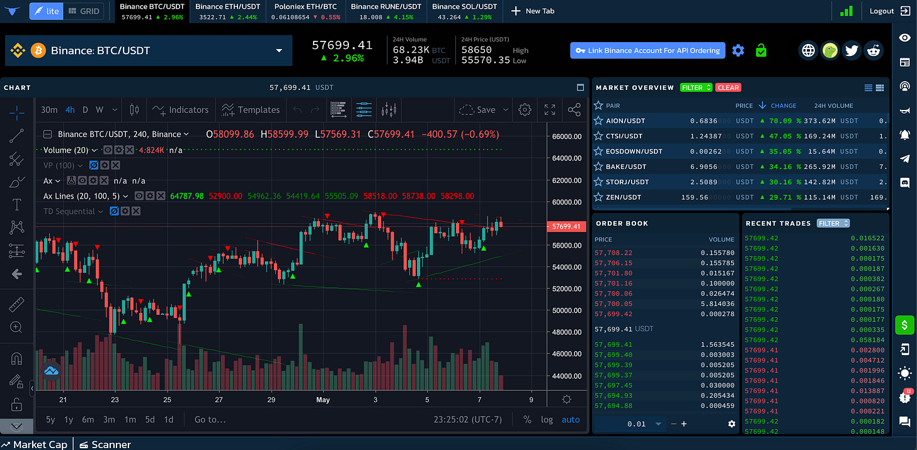917x450 pixels.
Task: Switch chart to weekly W timeframe
Action: [x=100, y=109]
